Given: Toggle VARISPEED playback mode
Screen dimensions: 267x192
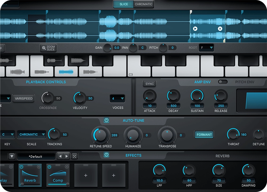Looking at the screenshot, I should click(x=23, y=99).
